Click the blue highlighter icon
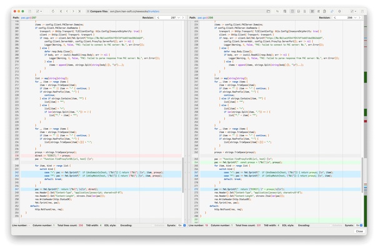 click(x=332, y=11)
